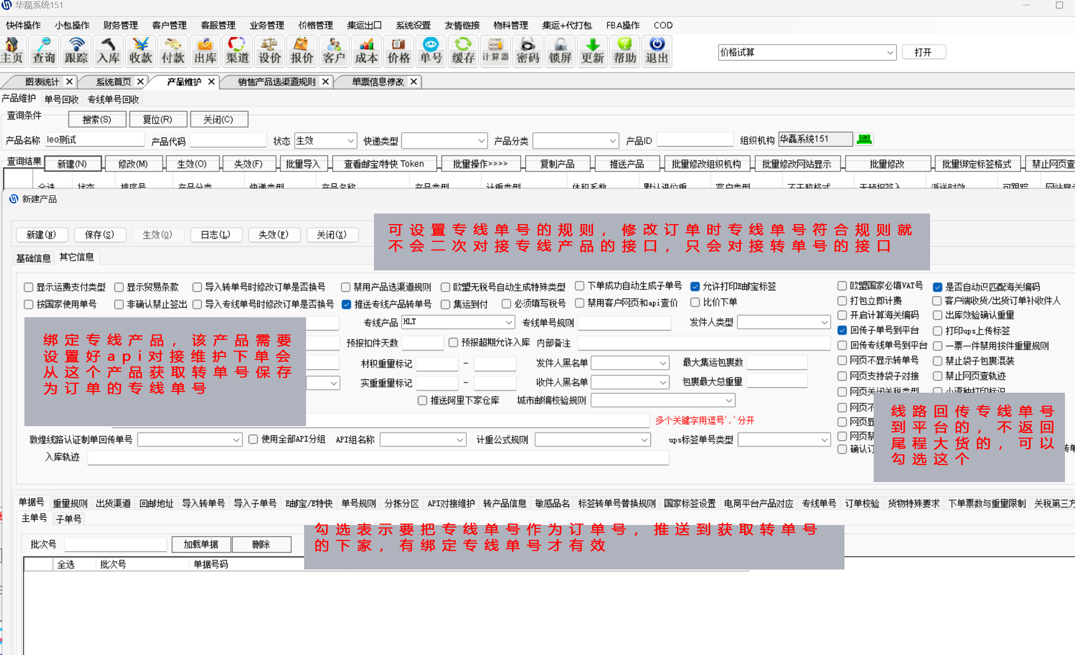Click the 批次号 input field

[x=115, y=544]
